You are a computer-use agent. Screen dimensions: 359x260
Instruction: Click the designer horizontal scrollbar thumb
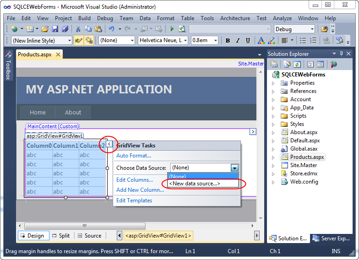click(85, 226)
